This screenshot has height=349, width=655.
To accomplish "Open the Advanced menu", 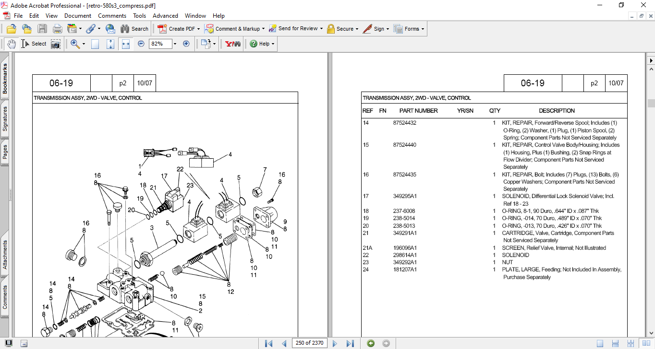I will click(x=165, y=16).
